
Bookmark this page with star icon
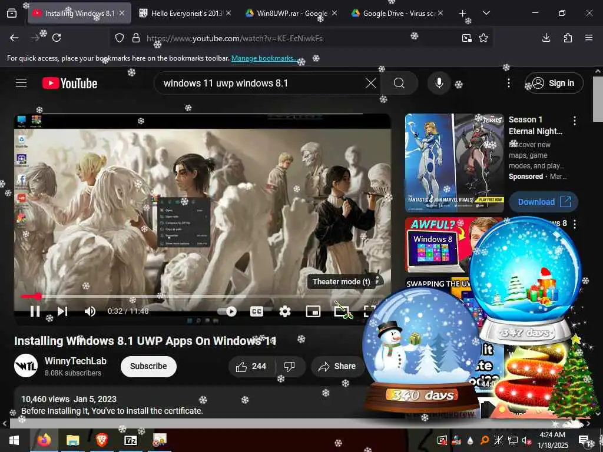pyautogui.click(x=483, y=38)
